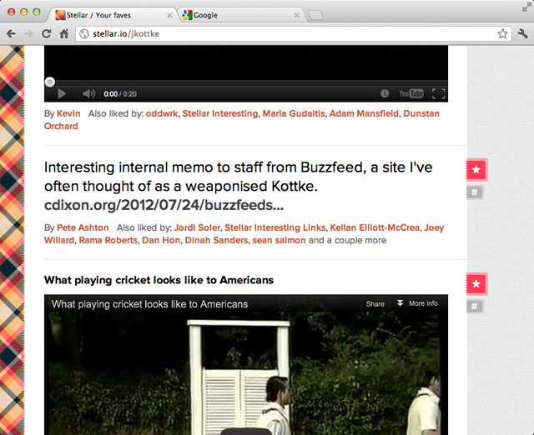Reload the page with the refresh button
534x435 pixels.
pyautogui.click(x=46, y=34)
